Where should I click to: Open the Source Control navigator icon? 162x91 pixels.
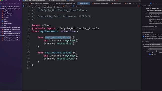(4, 3)
